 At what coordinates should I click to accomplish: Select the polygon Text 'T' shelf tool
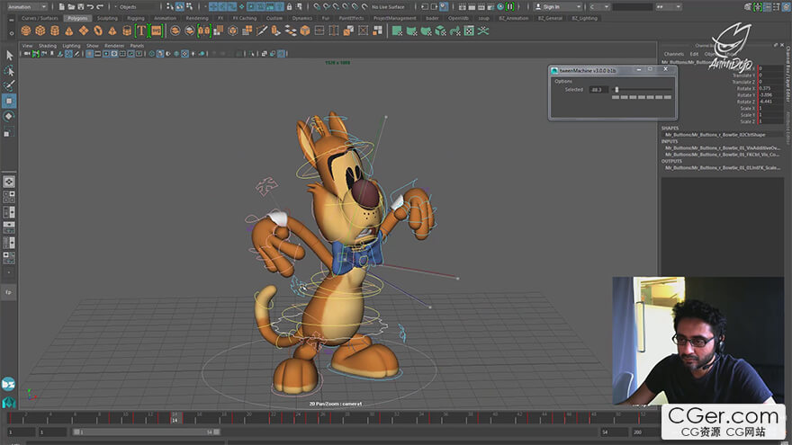[x=140, y=31]
